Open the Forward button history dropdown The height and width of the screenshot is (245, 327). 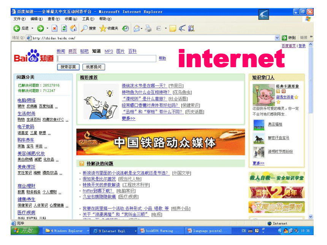click(x=48, y=28)
